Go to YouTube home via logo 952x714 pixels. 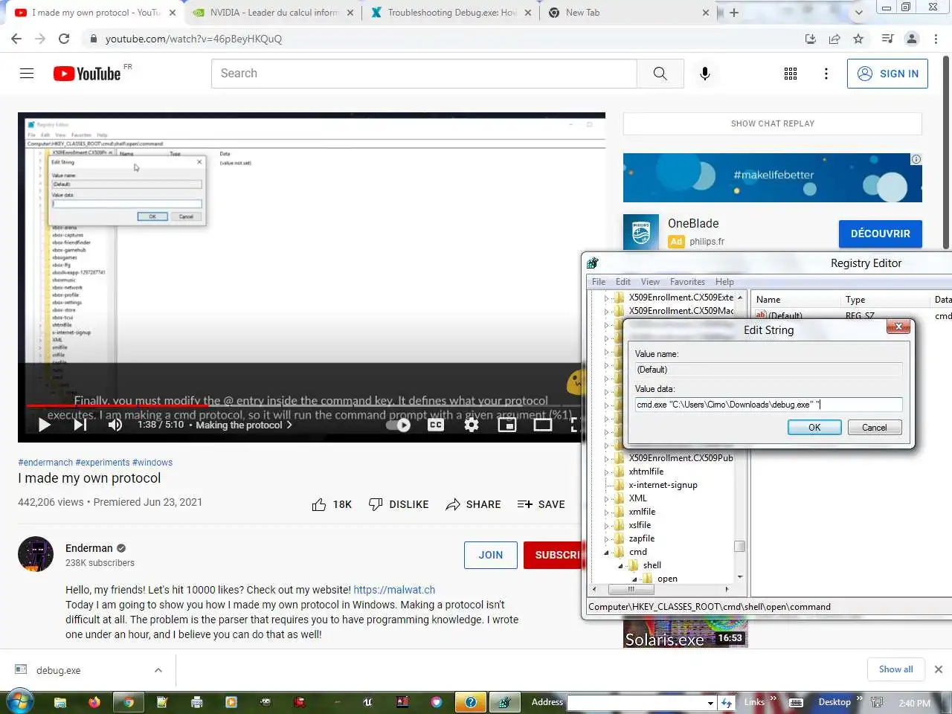coord(87,73)
